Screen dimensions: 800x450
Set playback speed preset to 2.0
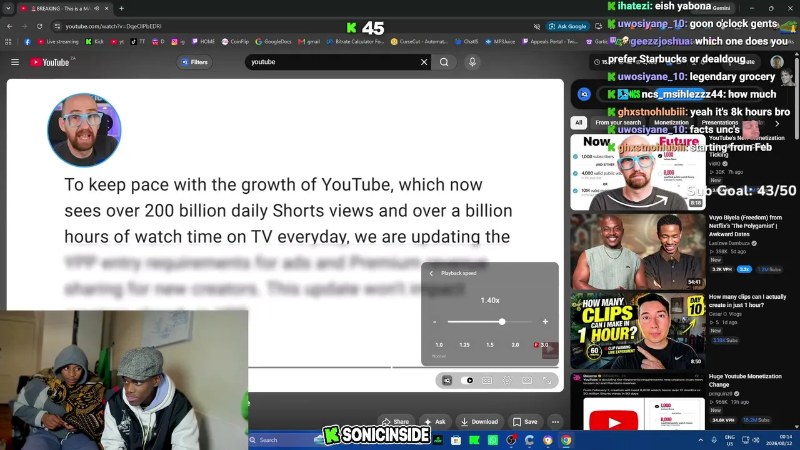[x=515, y=345]
